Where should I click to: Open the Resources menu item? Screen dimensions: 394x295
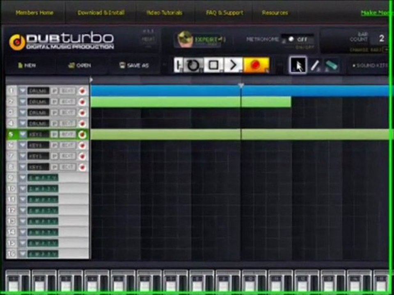coord(275,13)
